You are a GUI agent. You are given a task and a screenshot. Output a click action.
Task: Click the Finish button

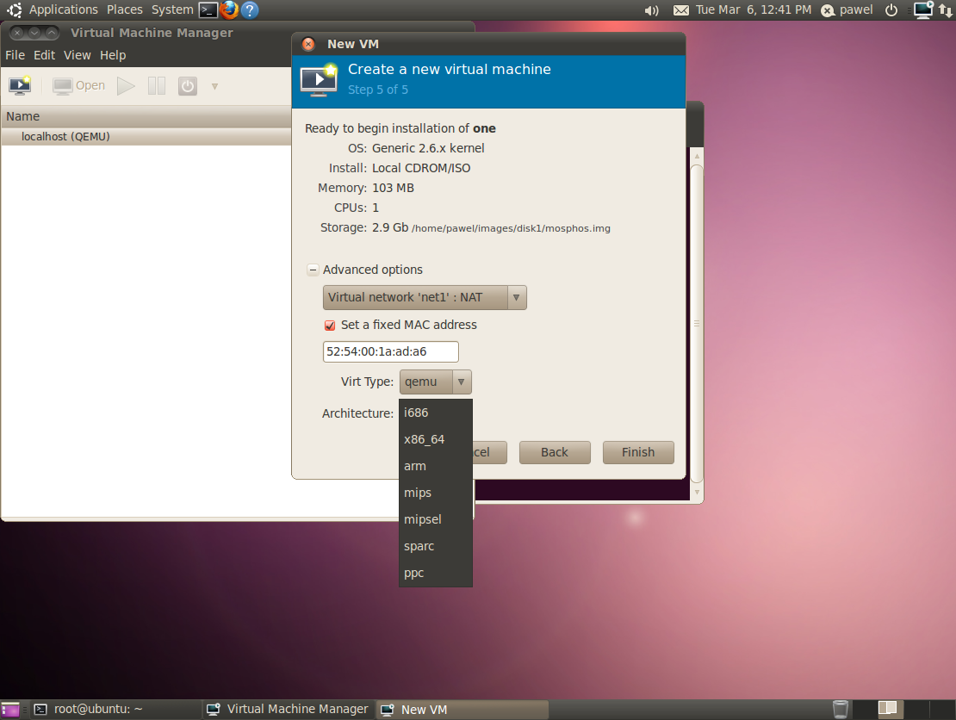pyautogui.click(x=637, y=452)
